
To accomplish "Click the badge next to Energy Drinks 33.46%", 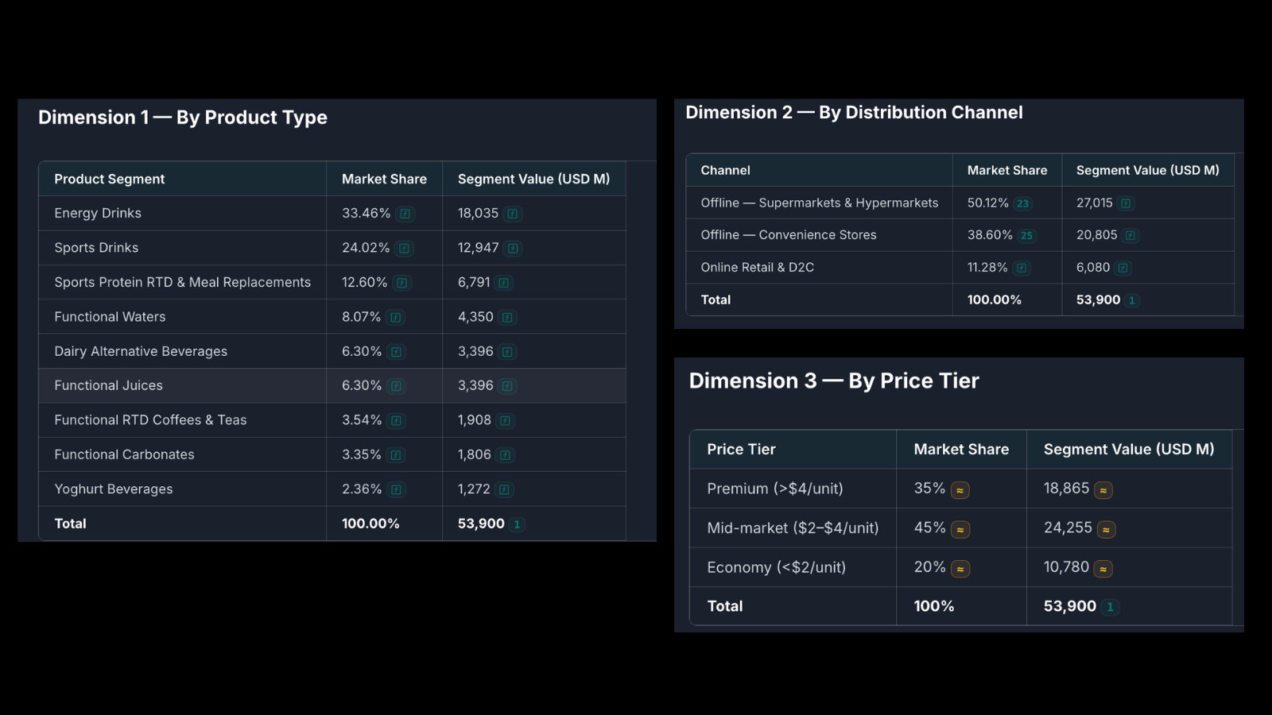I will [x=405, y=214].
